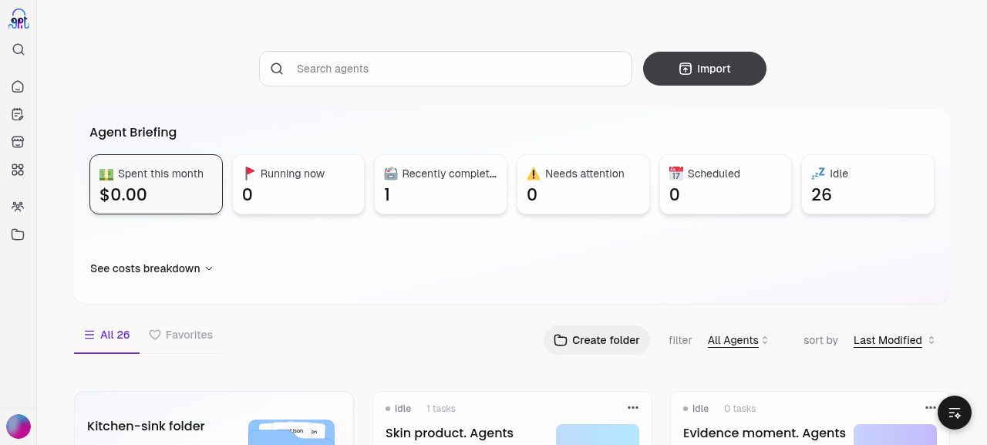Open the tasks notepad sidebar icon
The height and width of the screenshot is (445, 987).
tap(18, 114)
